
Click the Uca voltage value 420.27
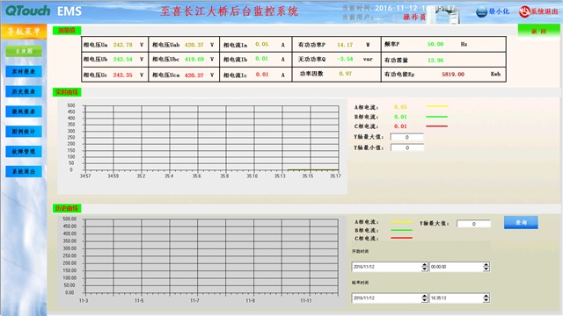pyautogui.click(x=194, y=75)
